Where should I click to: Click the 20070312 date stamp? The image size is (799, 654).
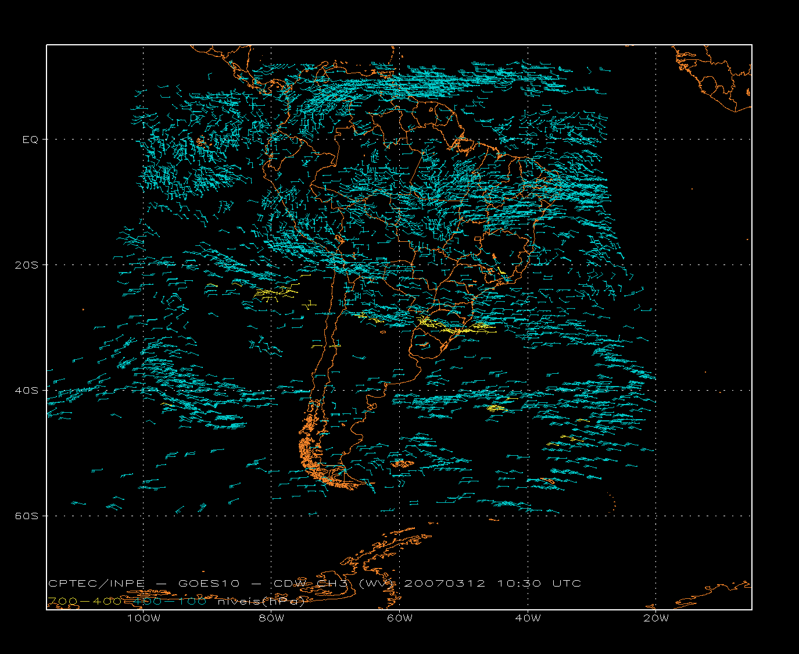[445, 583]
